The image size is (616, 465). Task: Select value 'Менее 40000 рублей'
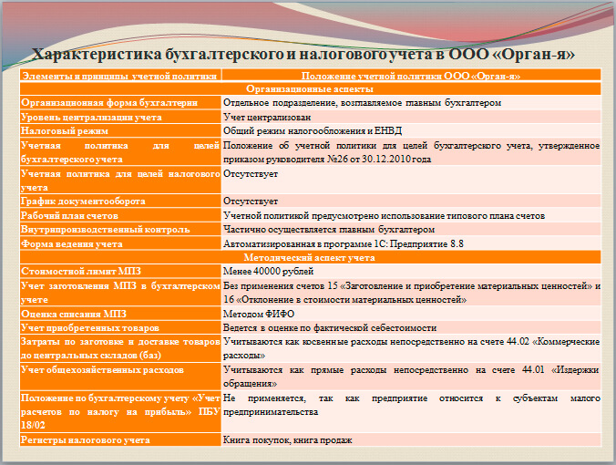click(x=268, y=271)
